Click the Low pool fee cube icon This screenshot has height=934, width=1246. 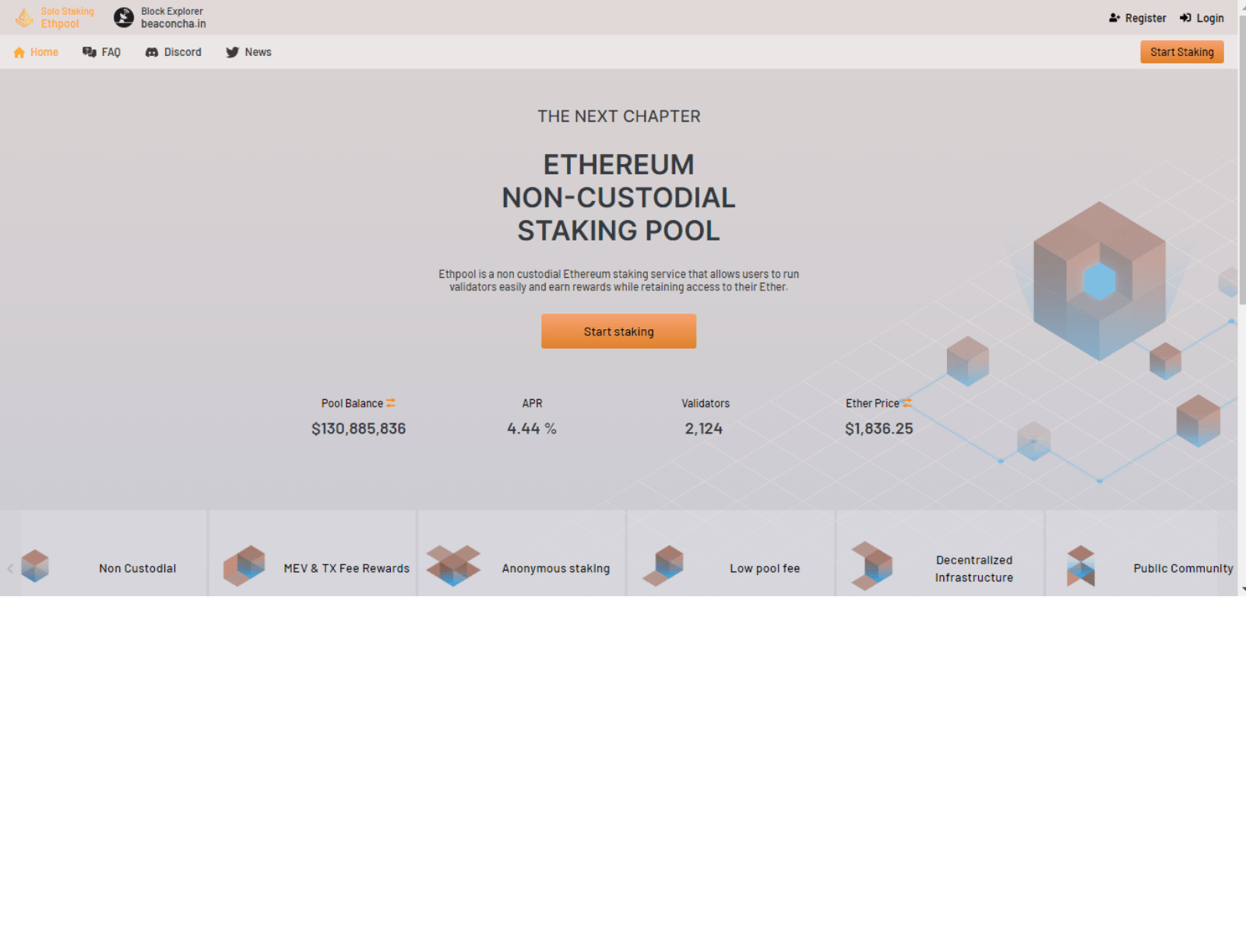663,566
